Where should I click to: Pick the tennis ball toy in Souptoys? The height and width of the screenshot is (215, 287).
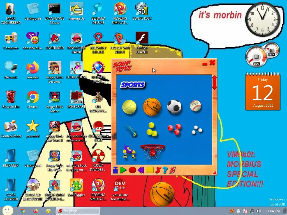tap(129, 107)
